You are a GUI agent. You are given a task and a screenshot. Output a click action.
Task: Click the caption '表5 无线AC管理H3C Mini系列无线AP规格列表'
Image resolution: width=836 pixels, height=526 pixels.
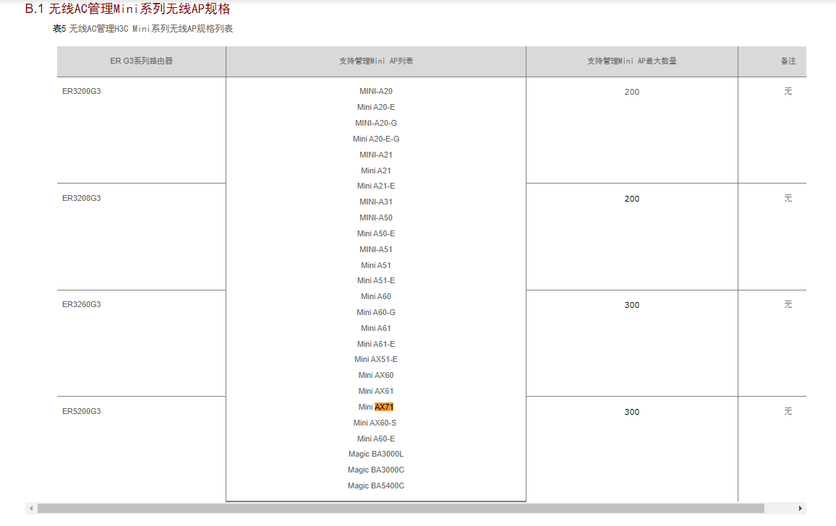[143, 29]
